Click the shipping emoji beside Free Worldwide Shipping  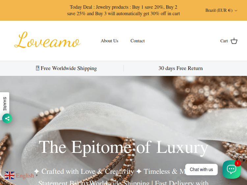click(x=38, y=68)
